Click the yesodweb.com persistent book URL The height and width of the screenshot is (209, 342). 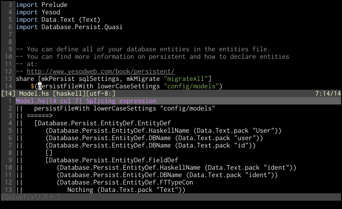pos(100,71)
